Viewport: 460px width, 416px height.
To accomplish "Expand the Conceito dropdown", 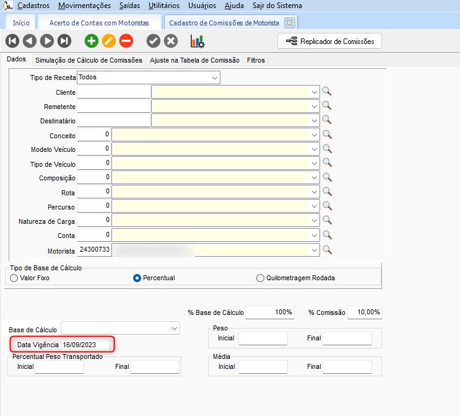I will 314,135.
